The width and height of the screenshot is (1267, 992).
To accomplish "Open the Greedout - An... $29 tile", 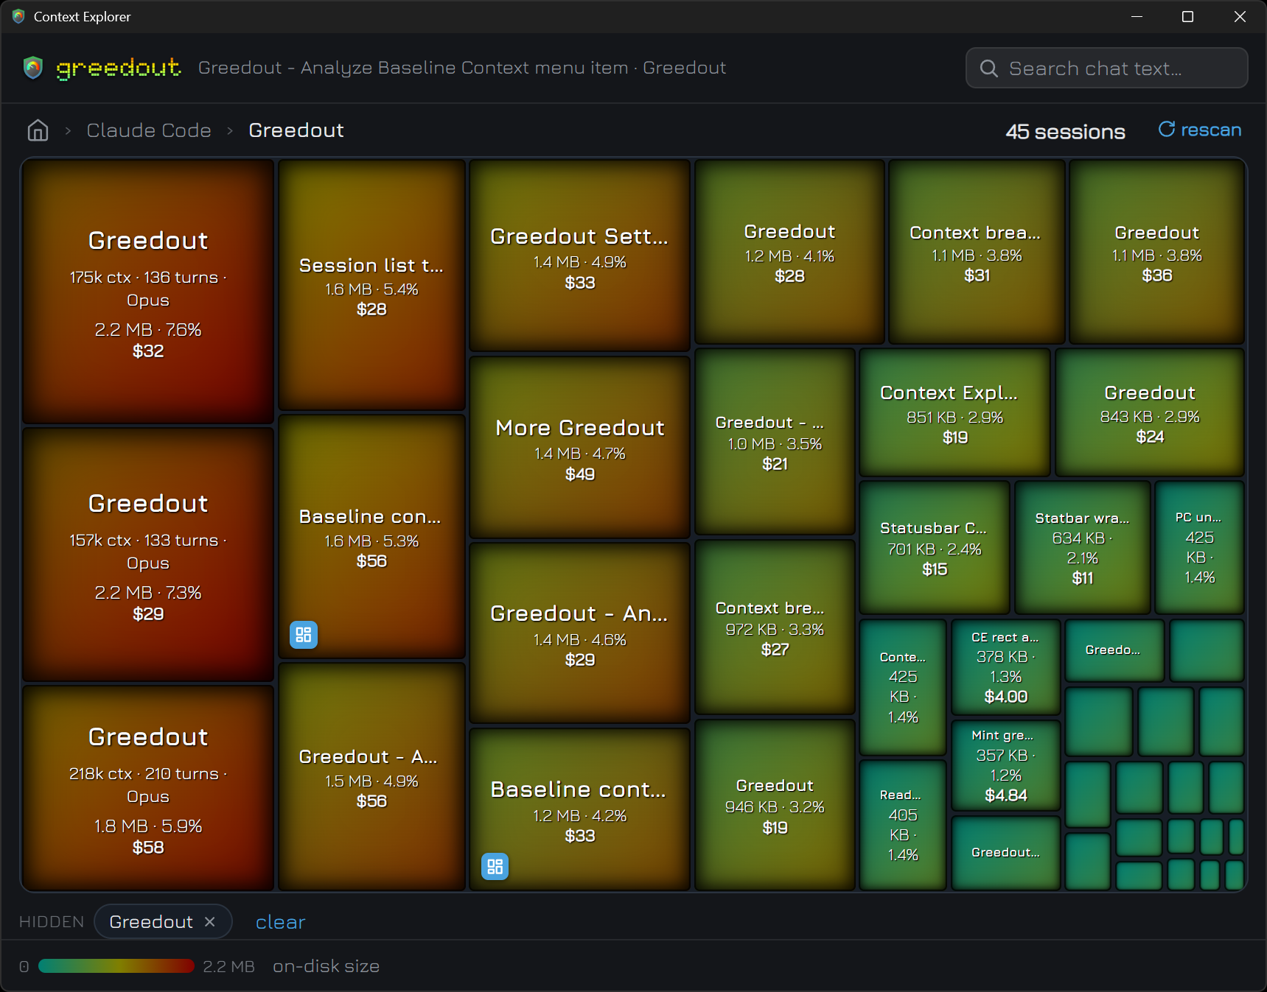I will tap(580, 633).
